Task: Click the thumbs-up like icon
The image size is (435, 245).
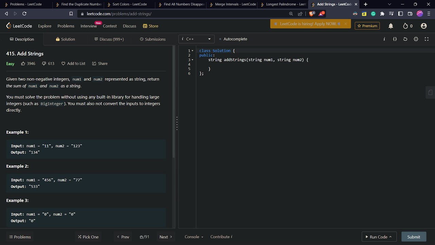Action: tap(23, 64)
